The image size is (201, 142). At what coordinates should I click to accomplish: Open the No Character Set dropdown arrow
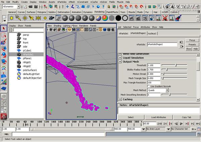coord(168,129)
